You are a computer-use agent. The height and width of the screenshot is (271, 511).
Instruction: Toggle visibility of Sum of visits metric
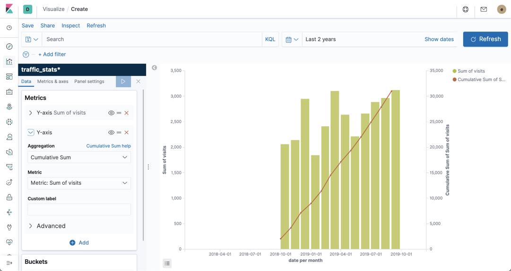click(111, 113)
